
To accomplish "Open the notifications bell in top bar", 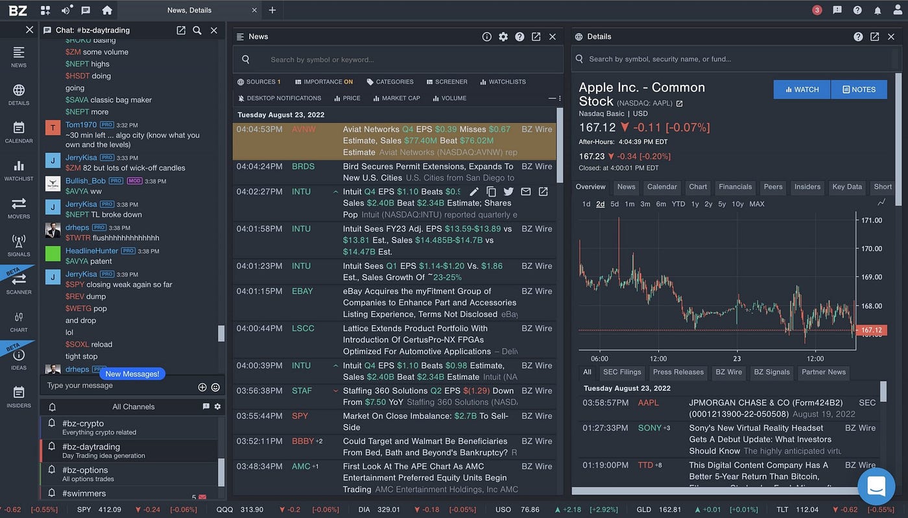I will 878,10.
